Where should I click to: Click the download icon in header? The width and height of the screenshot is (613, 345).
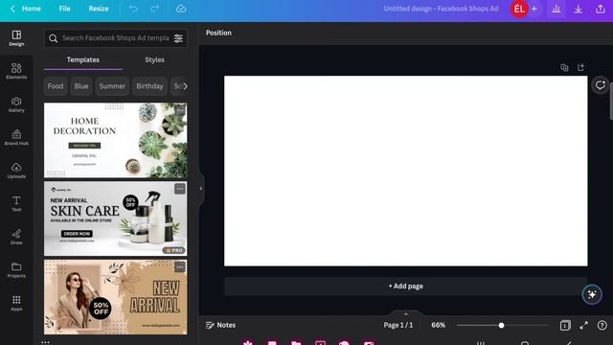pyautogui.click(x=579, y=9)
